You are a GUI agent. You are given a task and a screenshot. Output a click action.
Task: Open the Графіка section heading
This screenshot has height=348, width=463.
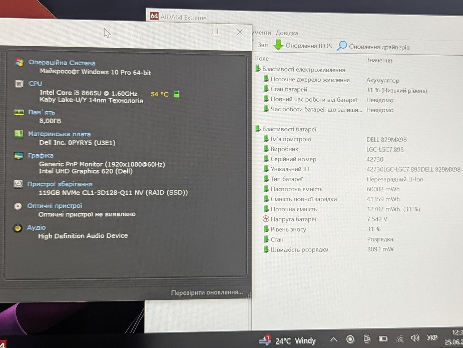click(41, 155)
